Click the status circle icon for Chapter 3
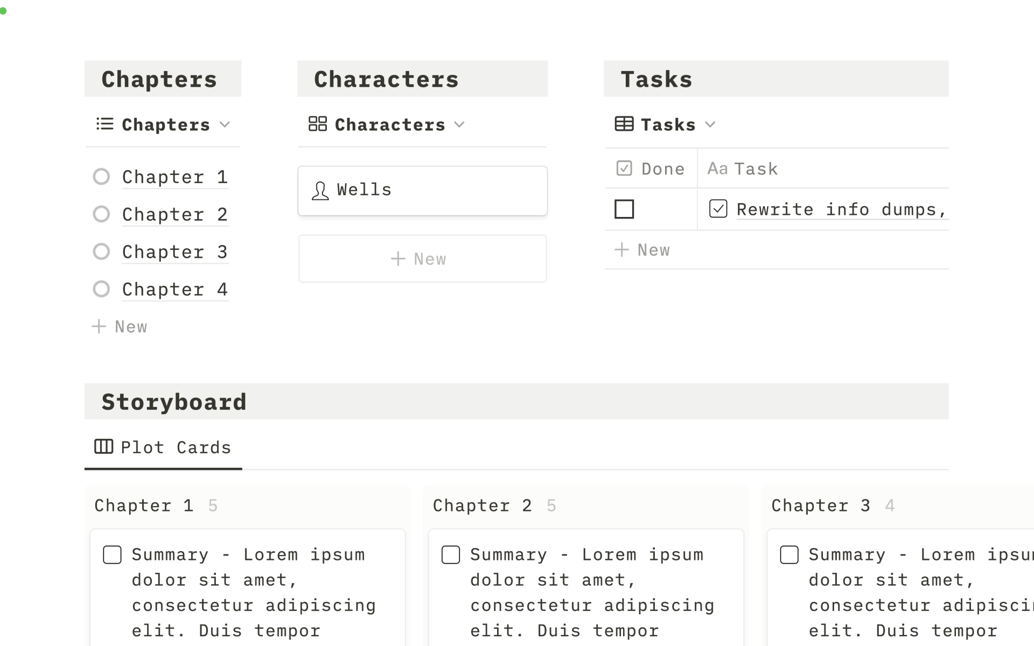The image size is (1034, 646). coord(101,251)
